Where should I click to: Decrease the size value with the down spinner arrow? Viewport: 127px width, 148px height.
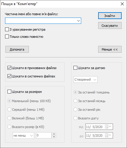tap(54, 137)
